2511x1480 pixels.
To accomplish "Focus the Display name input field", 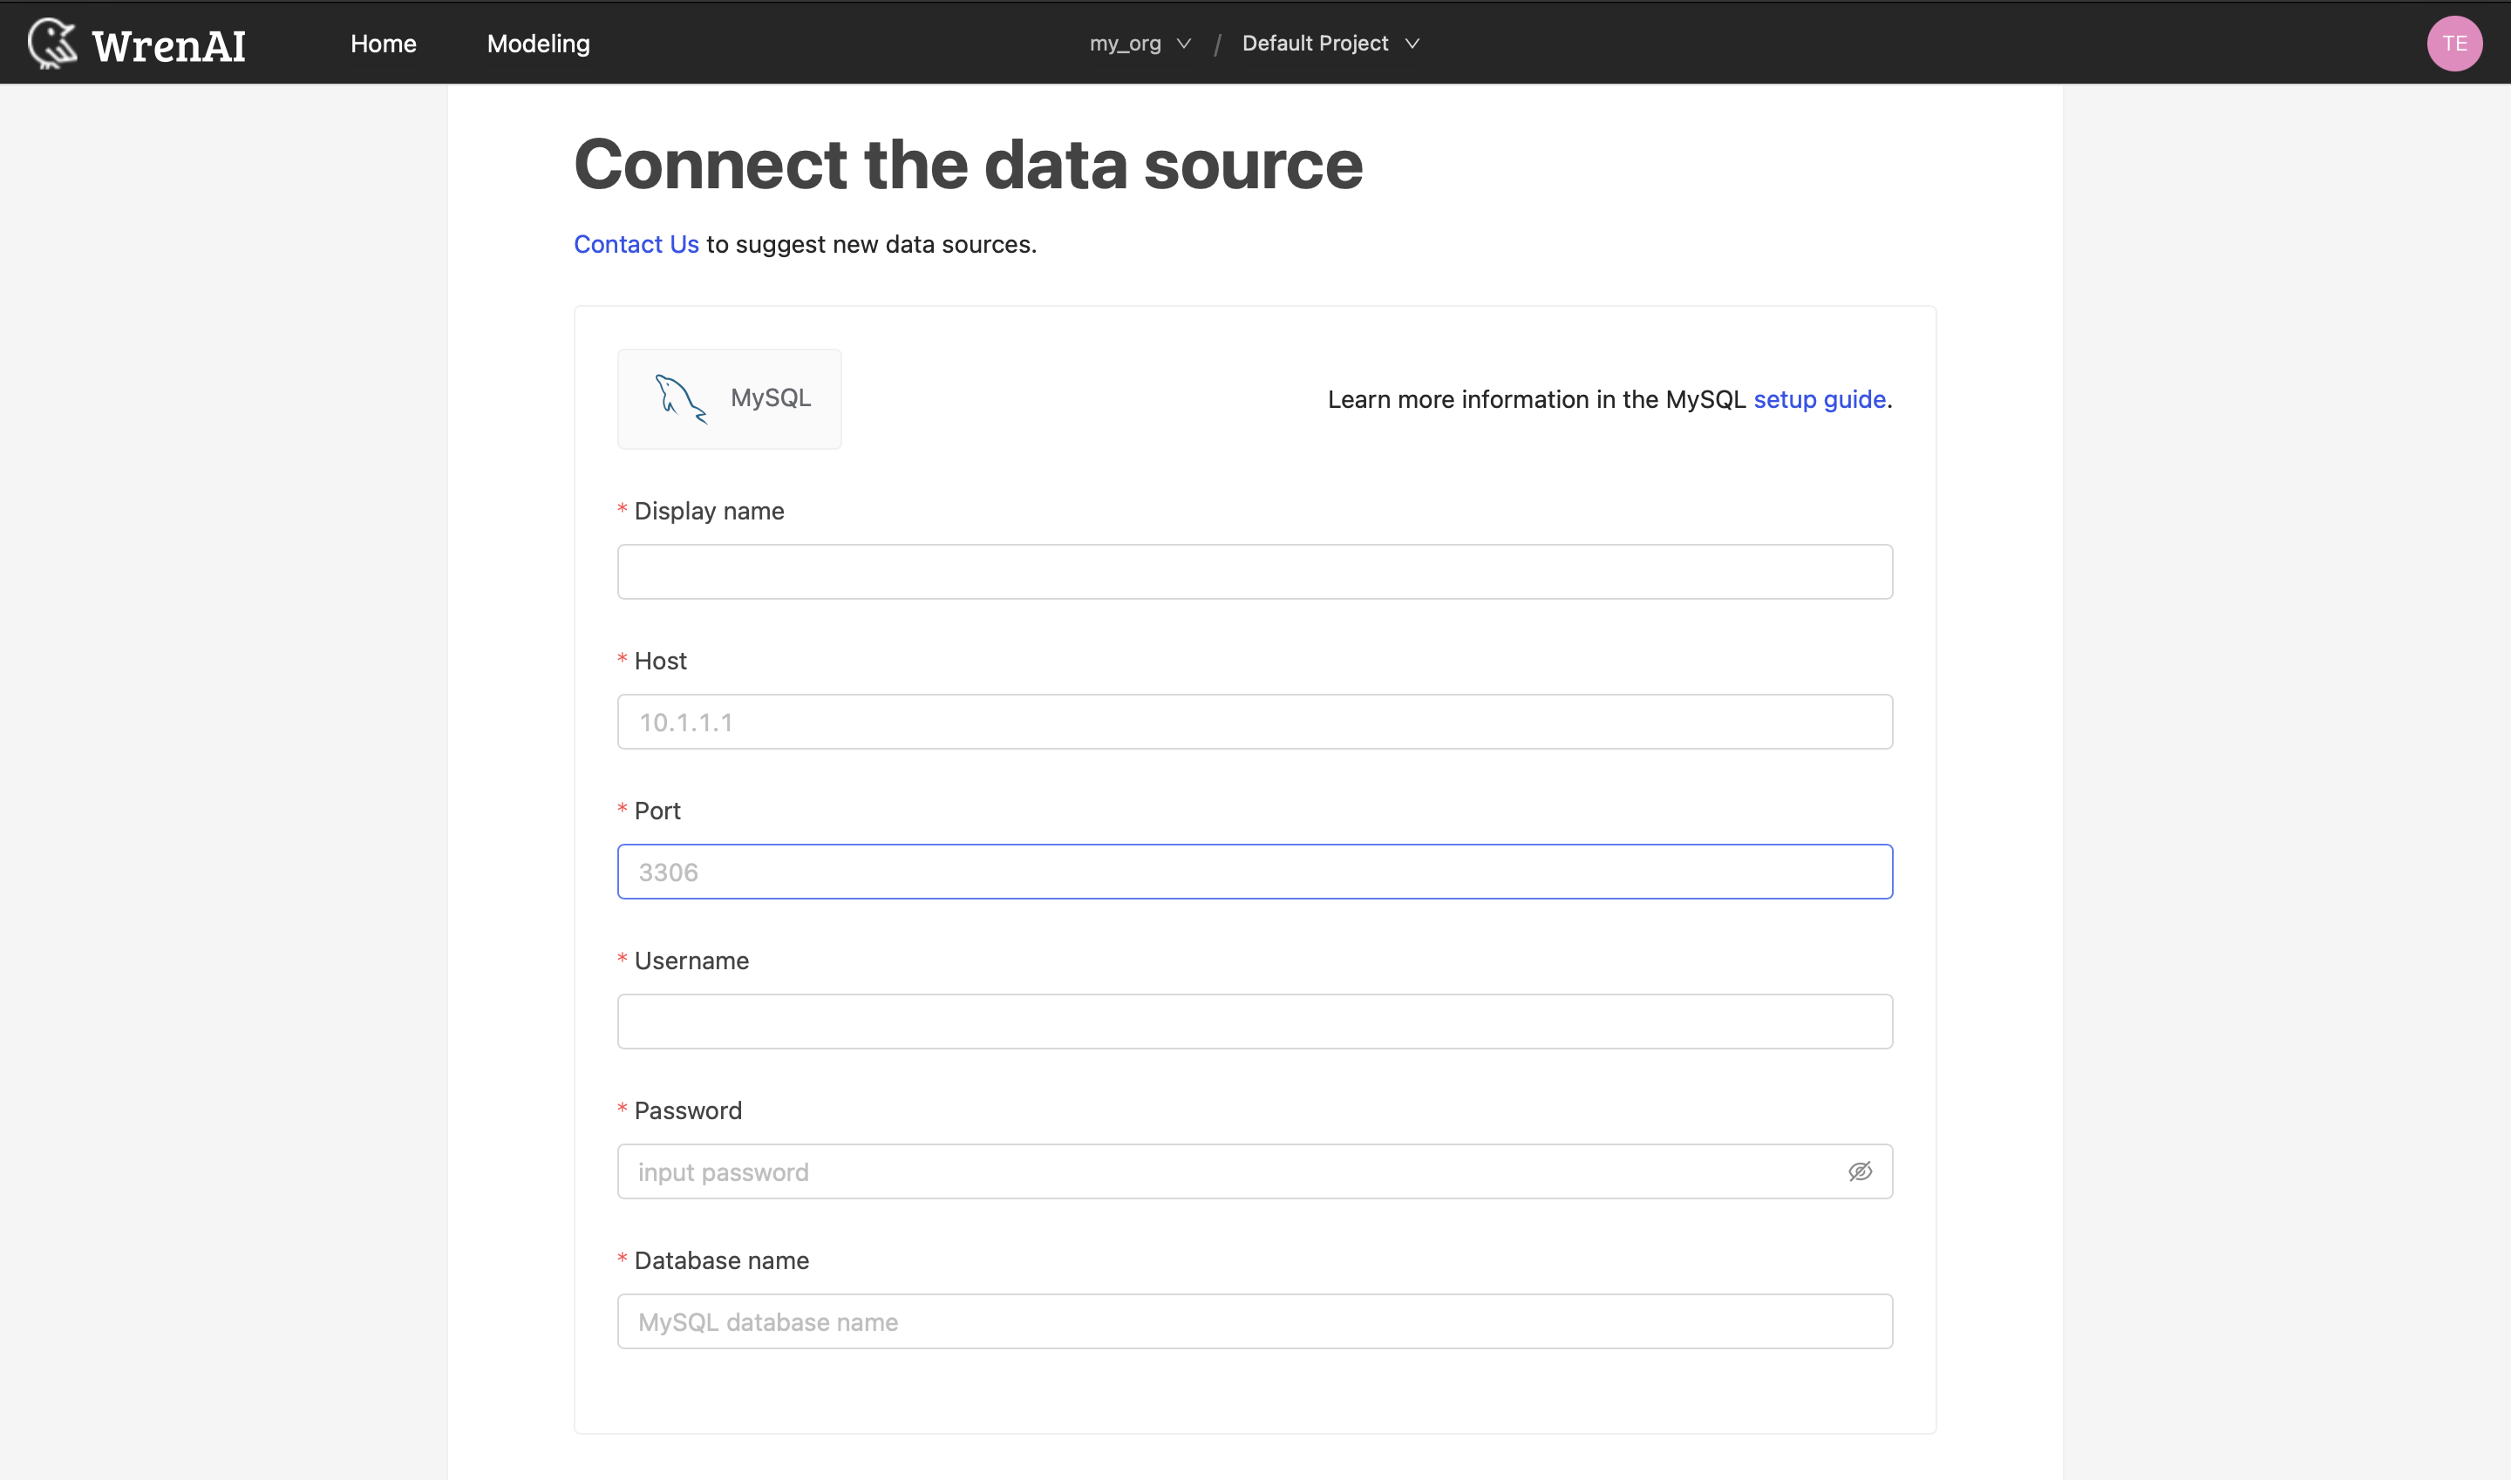I will point(1254,572).
